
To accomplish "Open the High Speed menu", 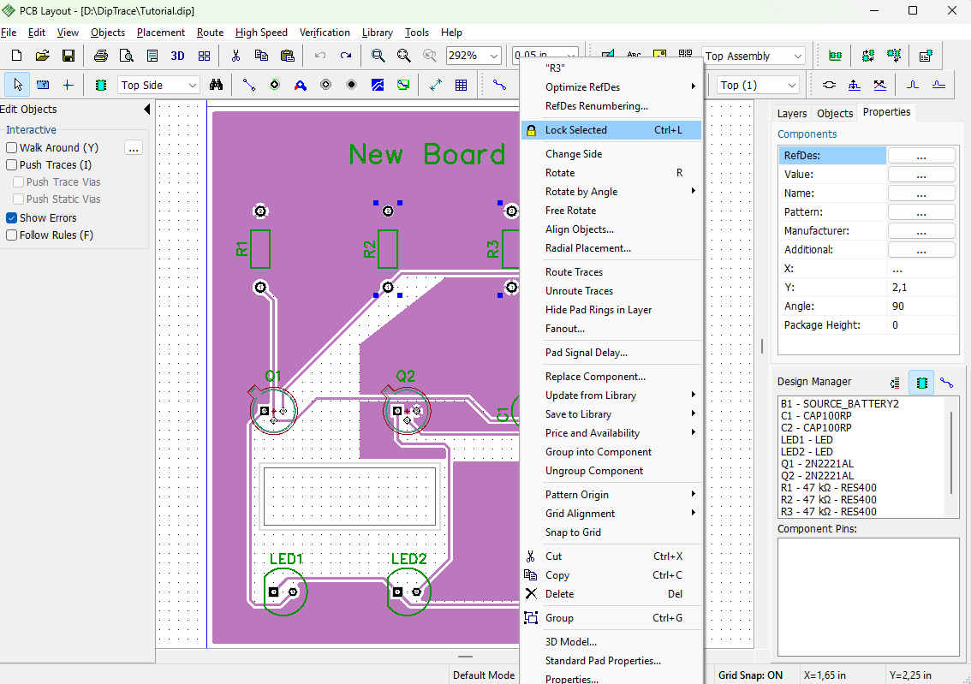I will pos(260,33).
